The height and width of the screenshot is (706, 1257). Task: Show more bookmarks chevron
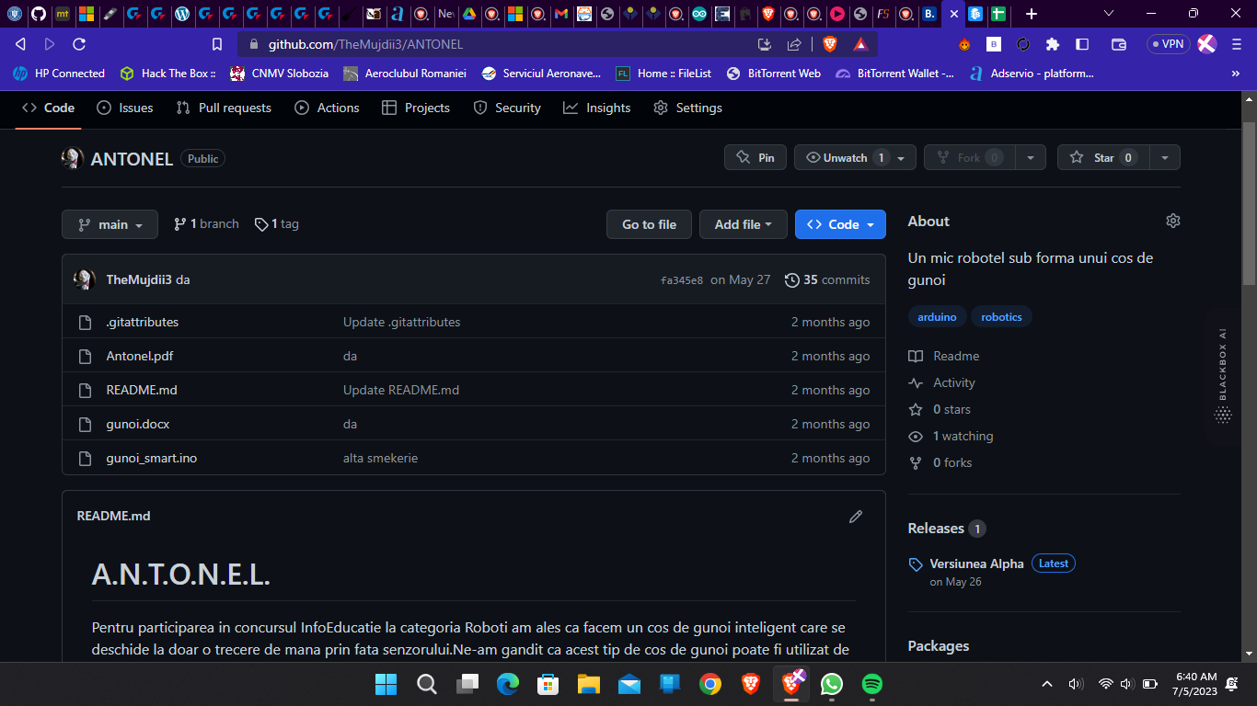1235,74
